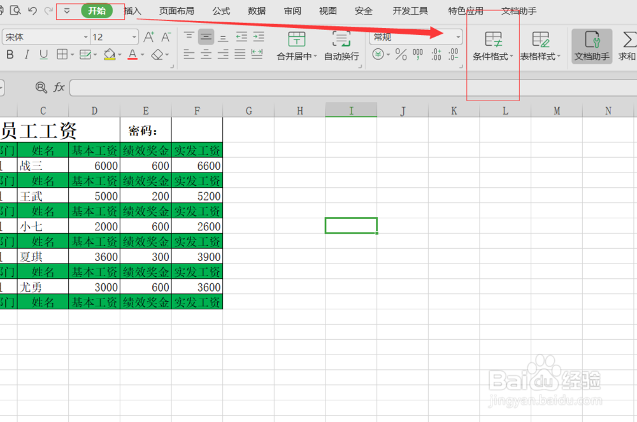
Task: Open the 开发工具 tab
Action: coord(410,11)
